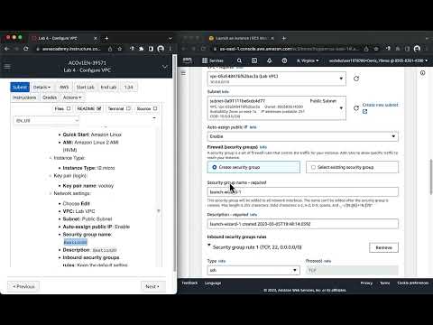Close the Lab 4 - Configure VPC tab
Image resolution: width=433 pixels, height=325 pixels.
[x=96, y=38]
